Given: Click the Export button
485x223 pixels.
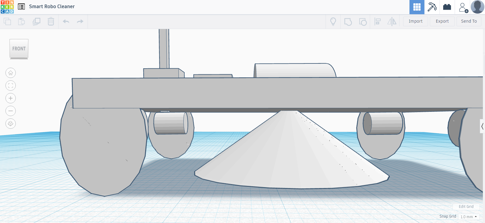Looking at the screenshot, I should click(x=442, y=21).
